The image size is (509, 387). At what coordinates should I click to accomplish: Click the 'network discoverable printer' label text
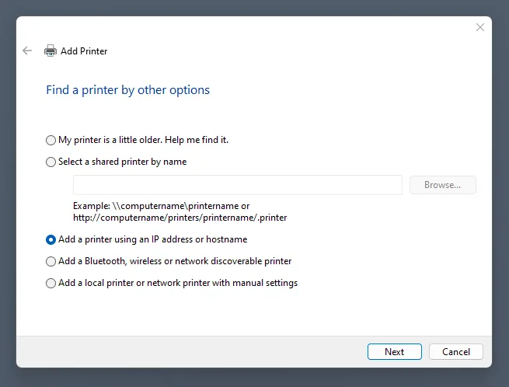(x=233, y=261)
